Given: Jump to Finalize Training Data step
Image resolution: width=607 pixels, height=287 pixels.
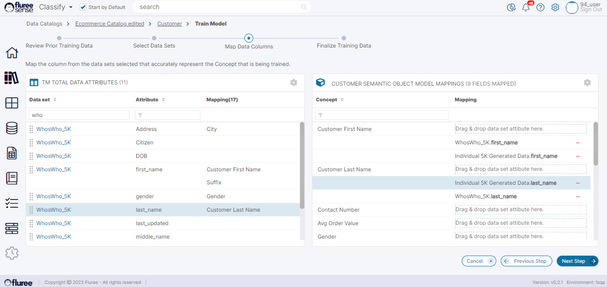Looking at the screenshot, I should pyautogui.click(x=344, y=39).
